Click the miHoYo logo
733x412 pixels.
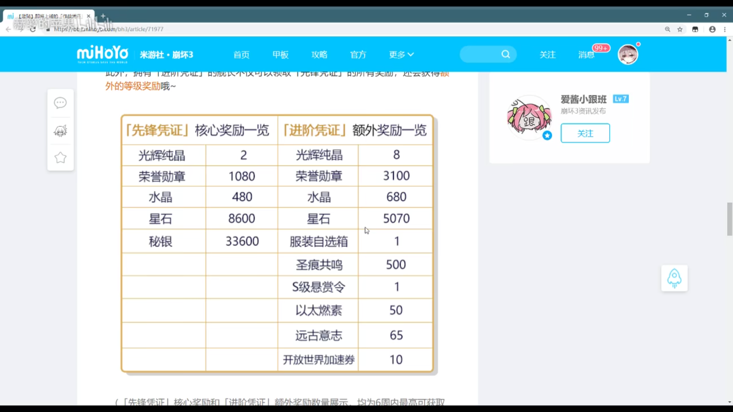click(x=102, y=54)
